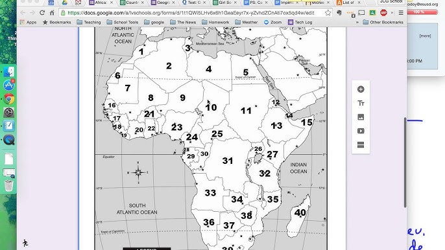Click the [more] link in the background window
This screenshot has width=445, height=250.
point(425,36)
